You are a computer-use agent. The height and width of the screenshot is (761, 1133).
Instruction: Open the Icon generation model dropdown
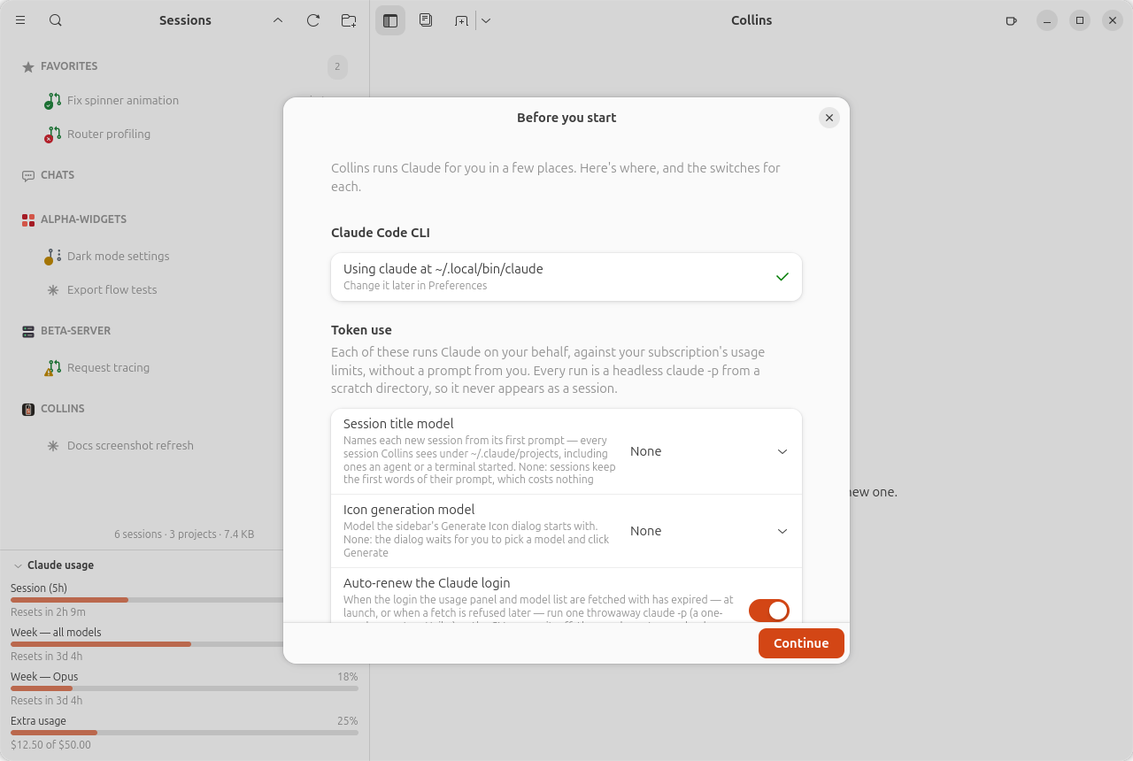[708, 531]
